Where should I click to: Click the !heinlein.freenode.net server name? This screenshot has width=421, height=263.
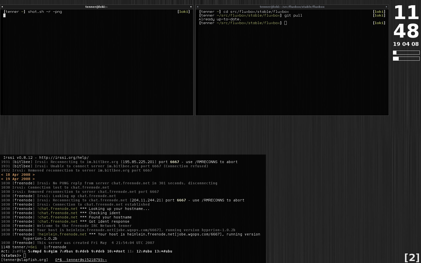[x=62, y=234]
